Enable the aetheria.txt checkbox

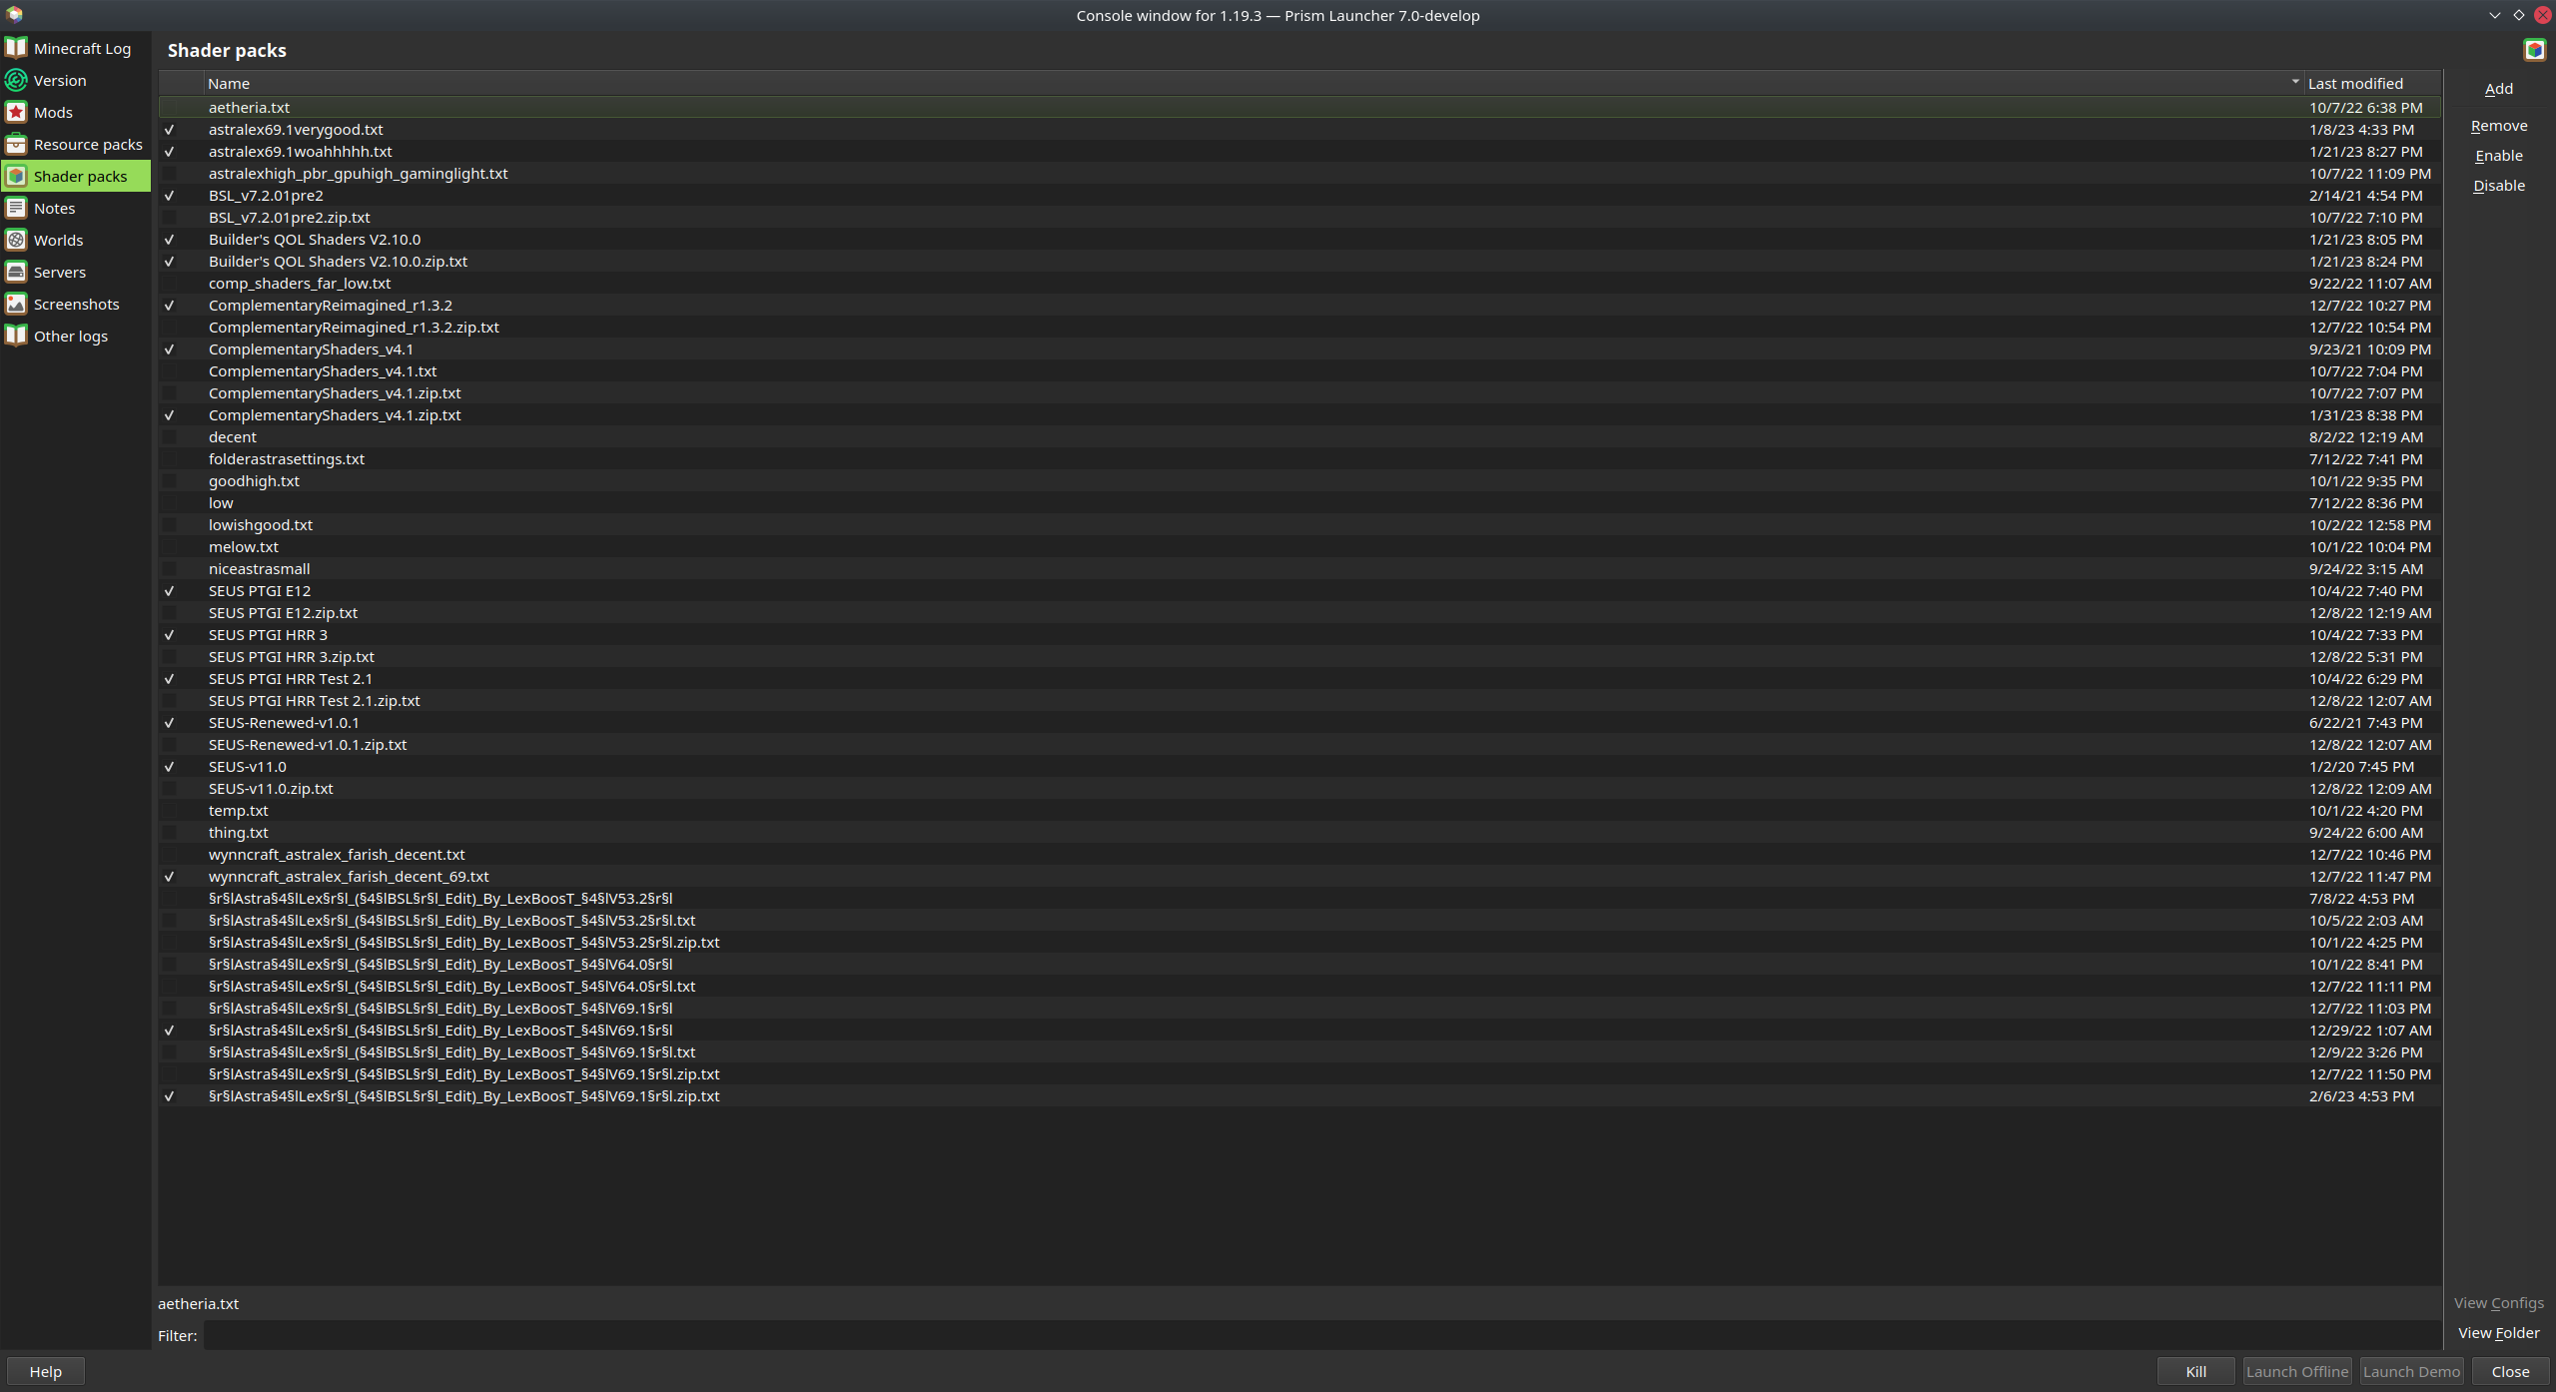[x=169, y=108]
